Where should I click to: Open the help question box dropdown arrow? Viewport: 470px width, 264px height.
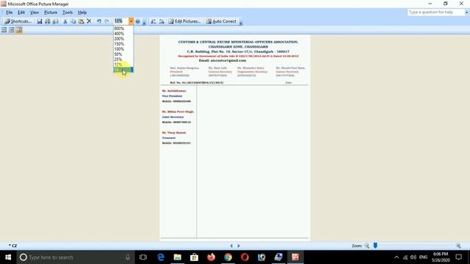click(x=467, y=12)
